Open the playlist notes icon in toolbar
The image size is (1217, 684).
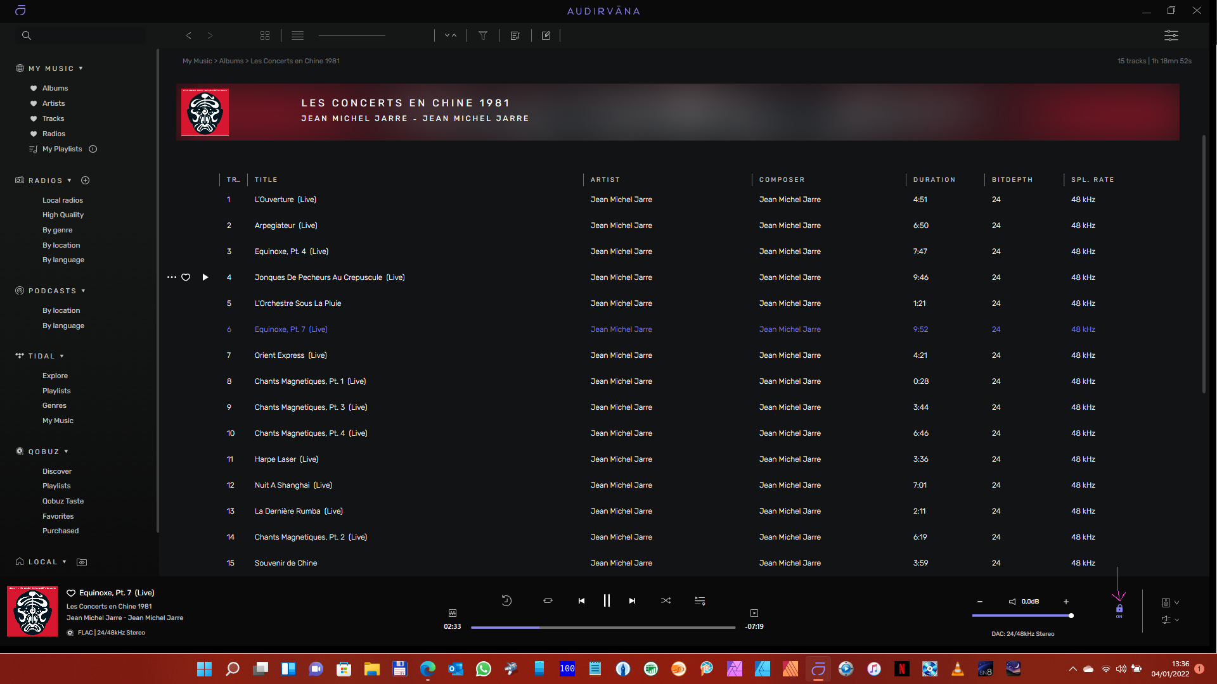(515, 35)
